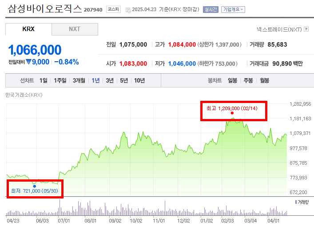
Task: Click the 04/23 x-axis date label
Action: coord(13,221)
